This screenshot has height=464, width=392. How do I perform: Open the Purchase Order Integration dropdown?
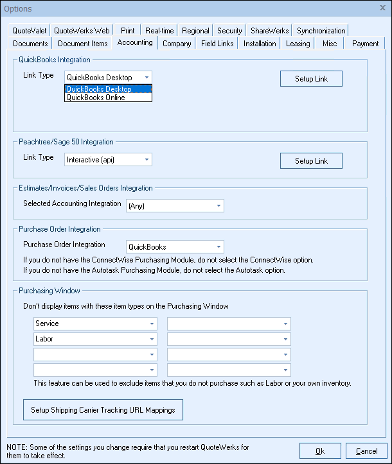pyautogui.click(x=218, y=247)
